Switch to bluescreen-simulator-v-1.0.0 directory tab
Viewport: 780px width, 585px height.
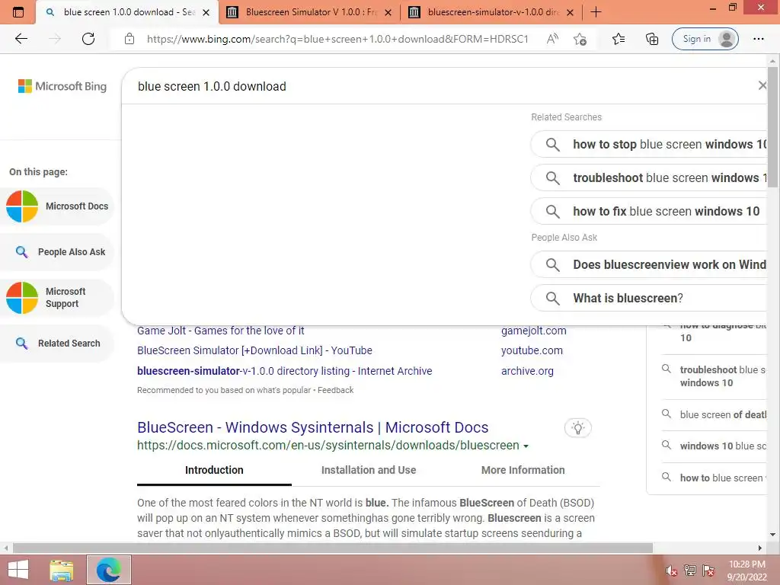[x=491, y=12]
